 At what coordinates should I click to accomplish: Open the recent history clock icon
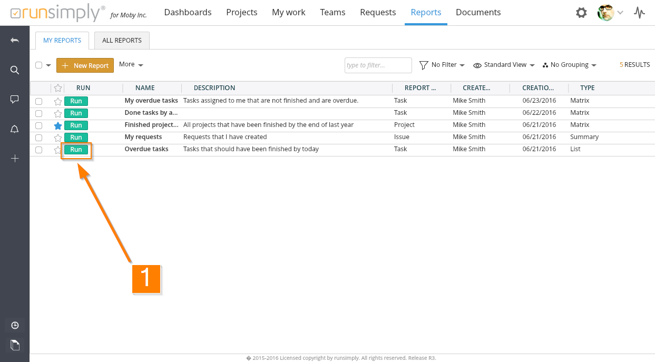coord(15,325)
